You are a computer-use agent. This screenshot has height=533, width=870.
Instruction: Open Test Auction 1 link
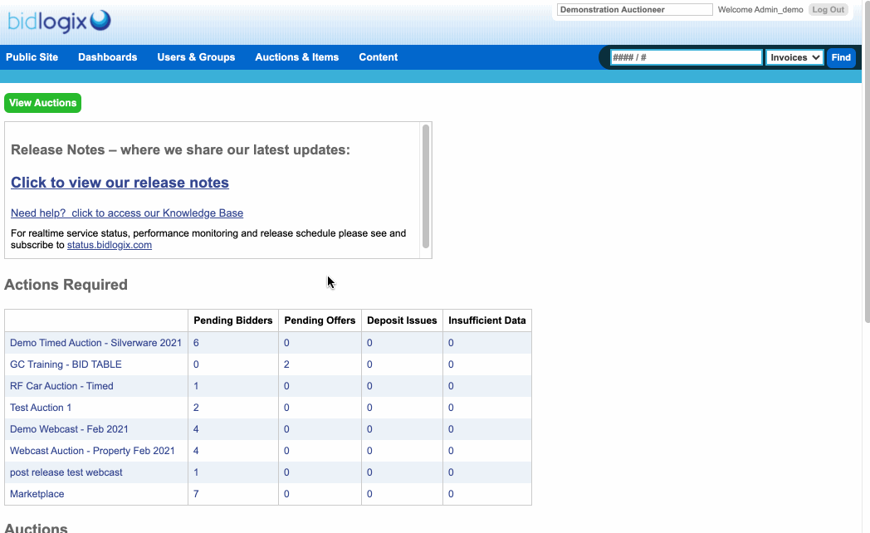tap(41, 408)
